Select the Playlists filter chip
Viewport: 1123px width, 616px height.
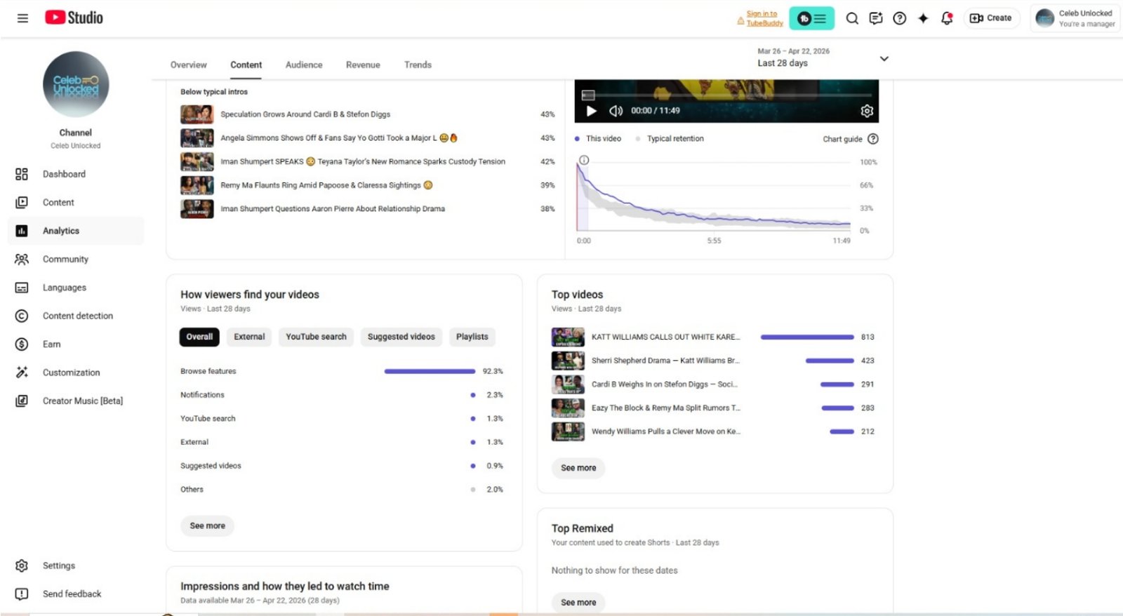(x=472, y=337)
